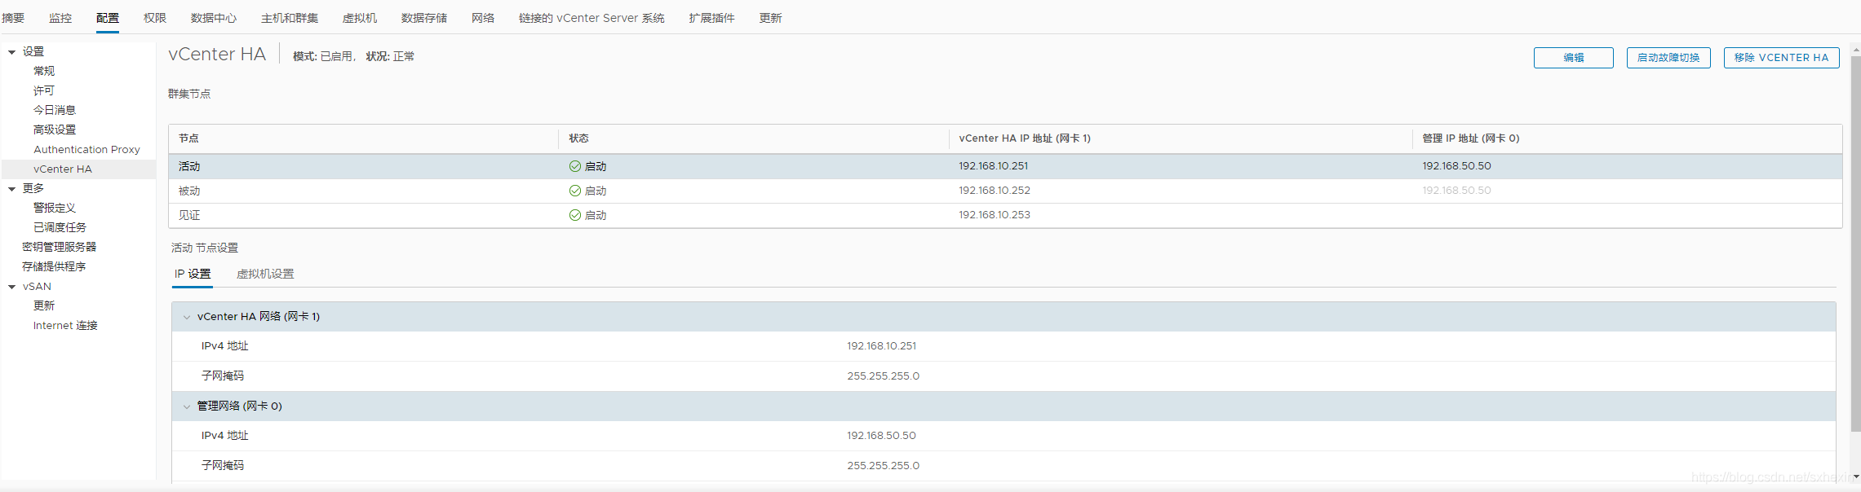Click IPv4 value 192.168.10.251 in settings
1861x492 pixels.
[881, 346]
